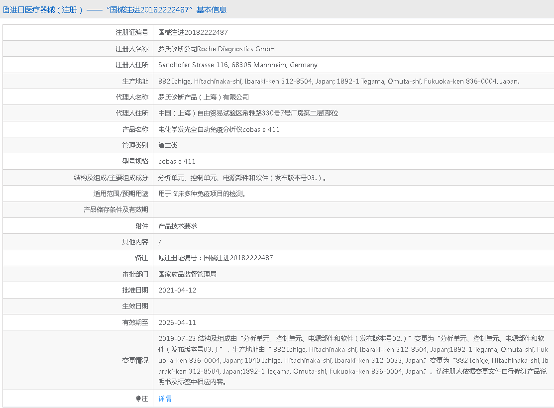
Task: Click composition text 分析单元、控制单元、电源部件和软件
Action: coord(242,178)
